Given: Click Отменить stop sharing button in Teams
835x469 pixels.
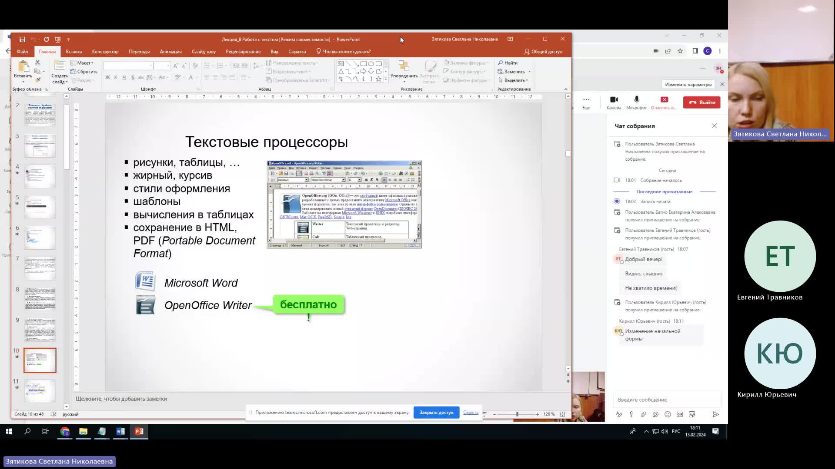Looking at the screenshot, I should [664, 103].
